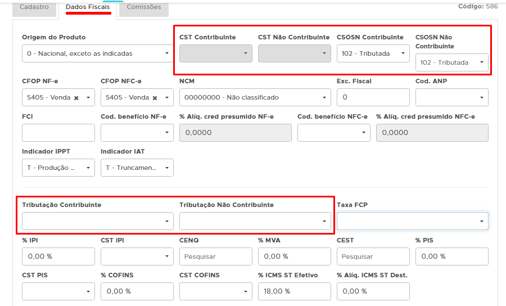Clear the CFOP NFC-e selection with x icon
The image size is (506, 306).
[x=155, y=98]
